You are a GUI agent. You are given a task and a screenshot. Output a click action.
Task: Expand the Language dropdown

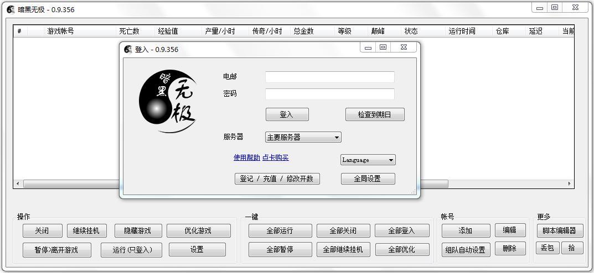[368, 160]
